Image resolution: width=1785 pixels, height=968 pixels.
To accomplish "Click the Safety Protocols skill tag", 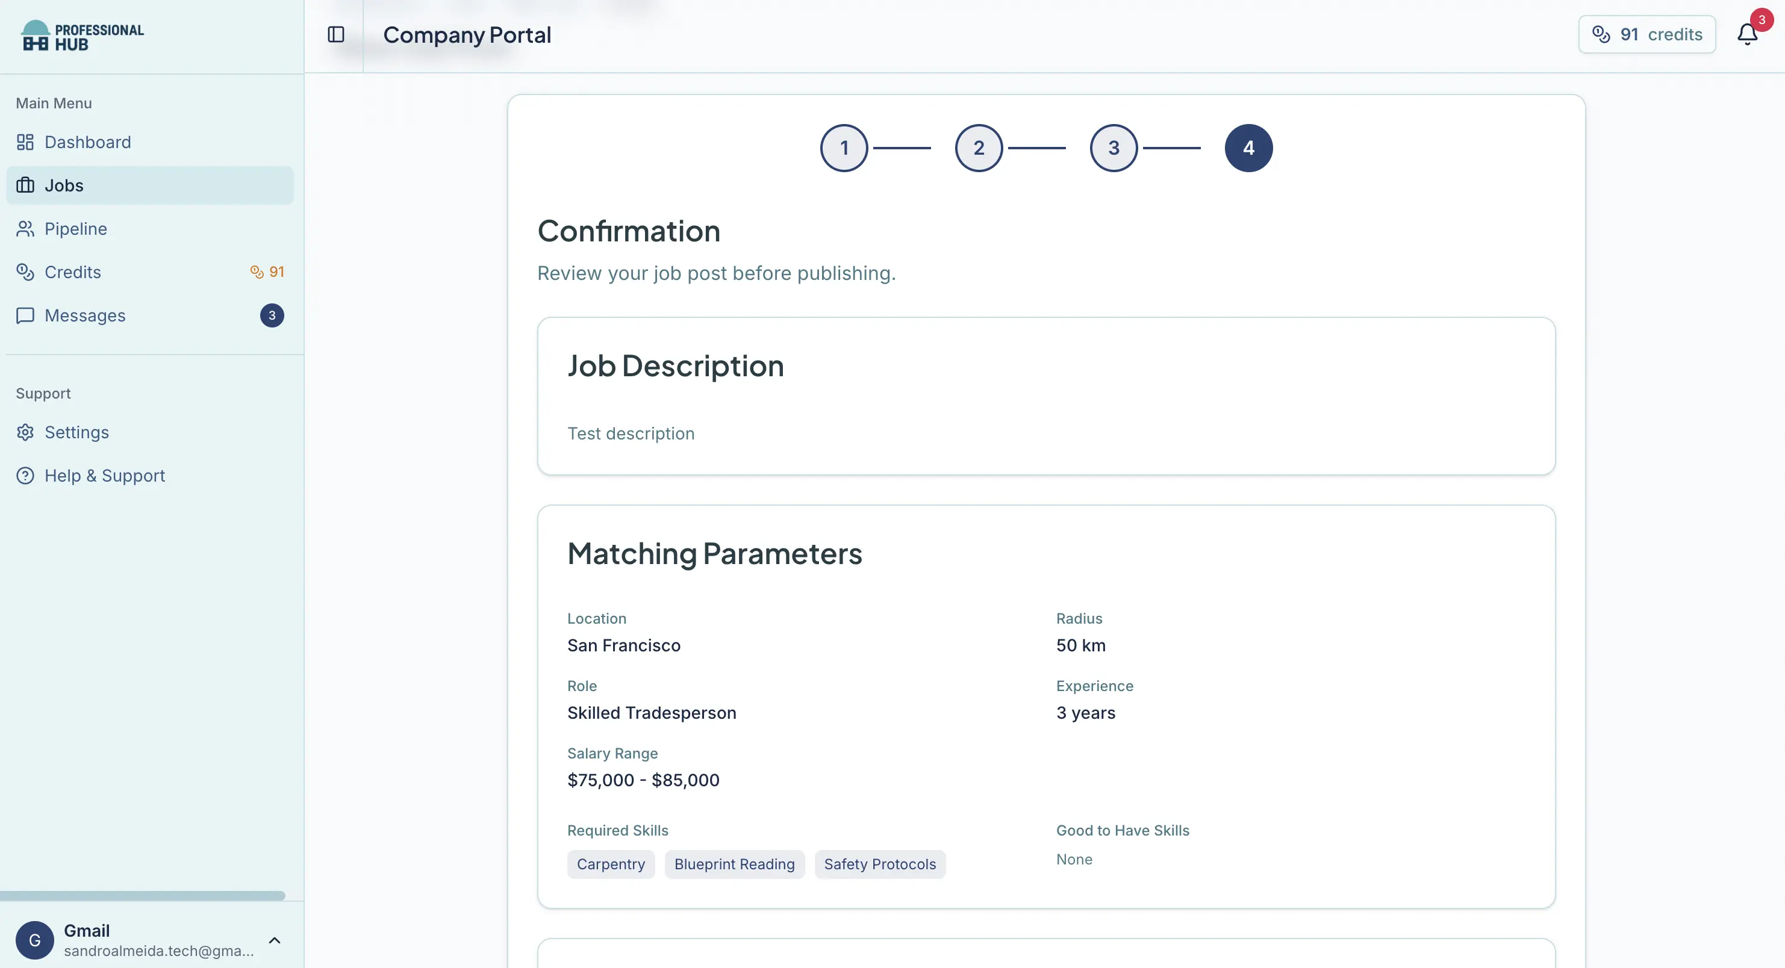I will (x=879, y=864).
